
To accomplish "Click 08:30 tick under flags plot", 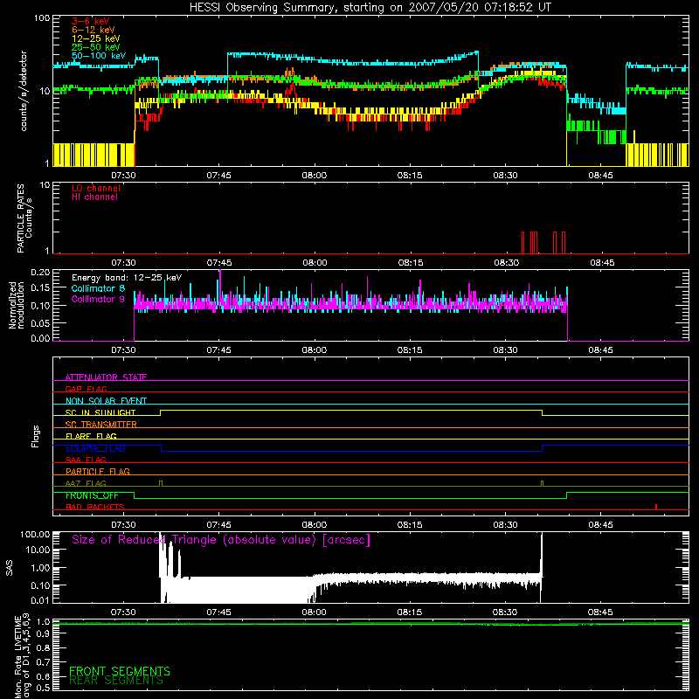I will coord(506,524).
